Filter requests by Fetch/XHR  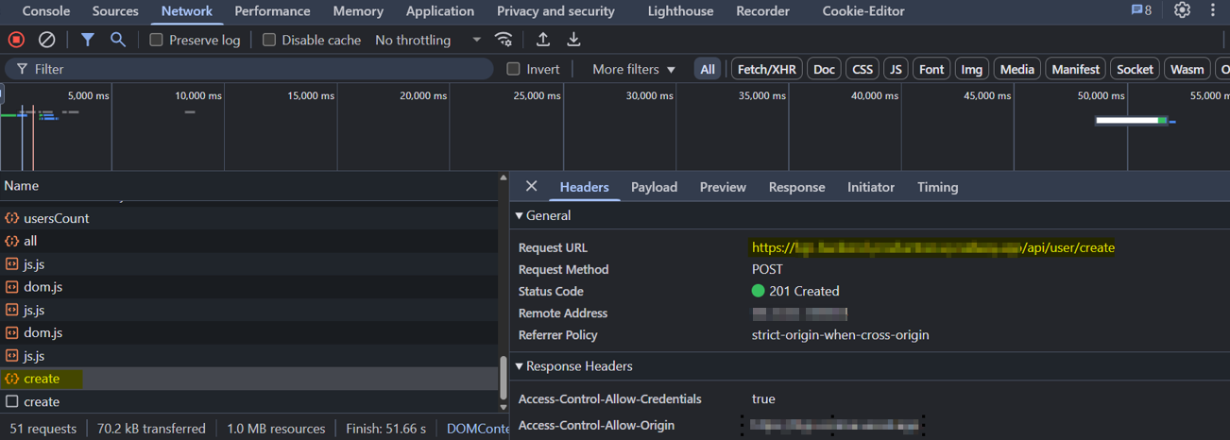[766, 69]
